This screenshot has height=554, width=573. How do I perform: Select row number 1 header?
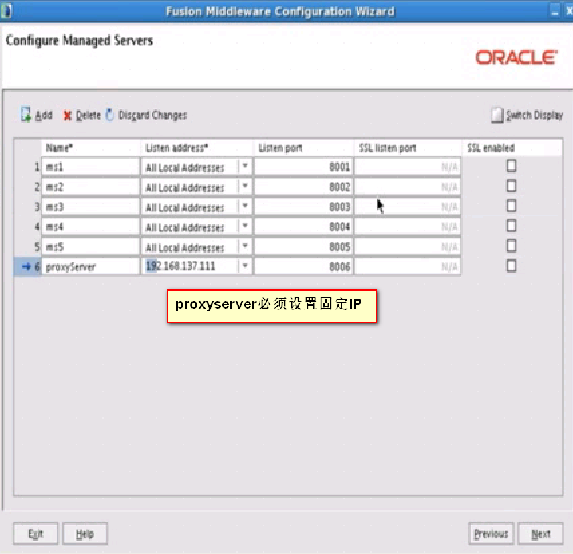pos(27,167)
